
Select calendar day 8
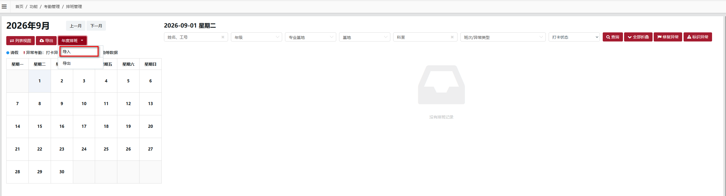(x=40, y=104)
